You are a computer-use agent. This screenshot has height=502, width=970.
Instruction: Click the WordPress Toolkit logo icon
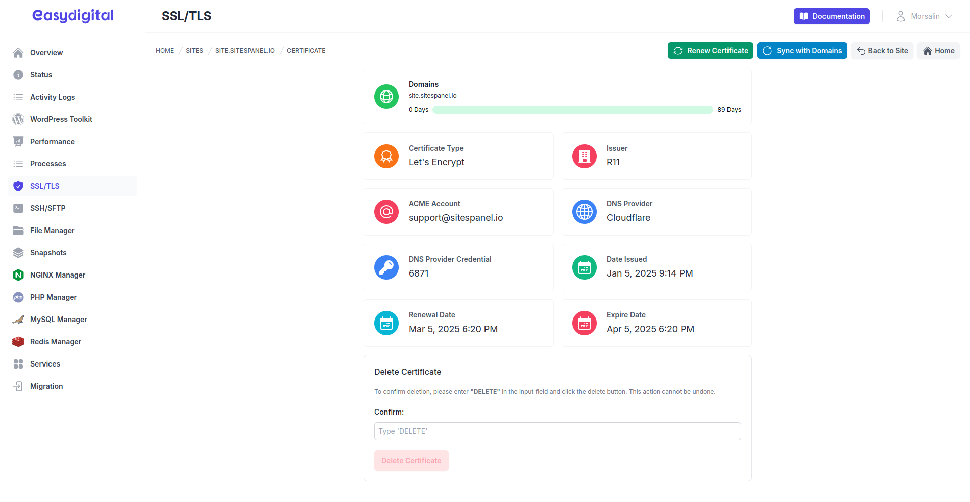click(18, 119)
